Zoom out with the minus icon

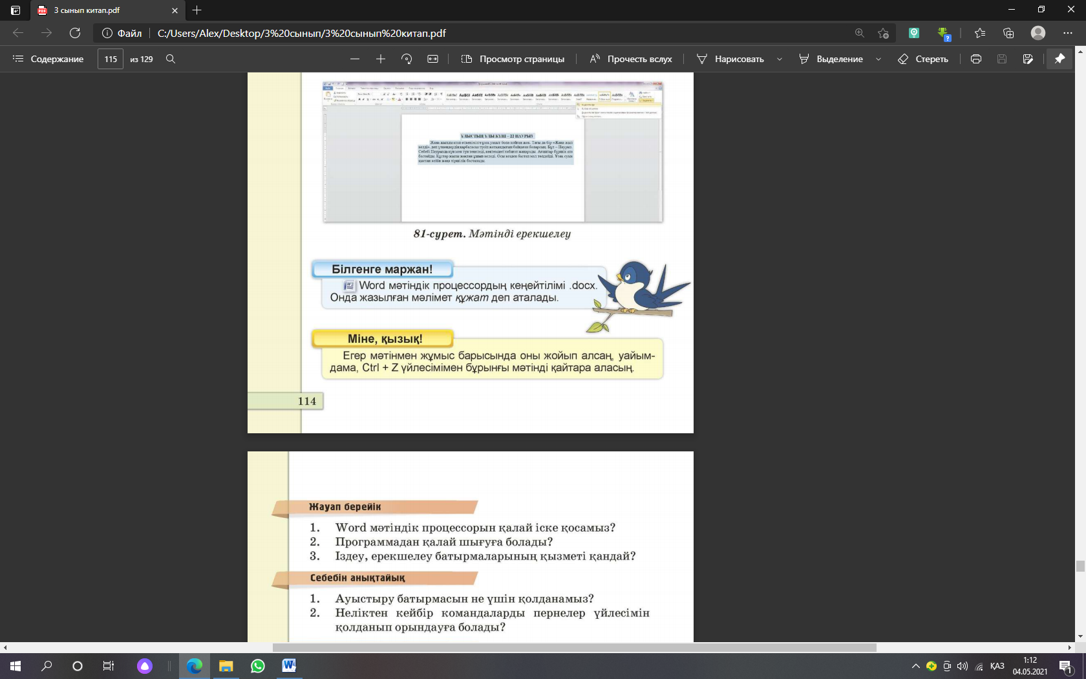pyautogui.click(x=354, y=59)
